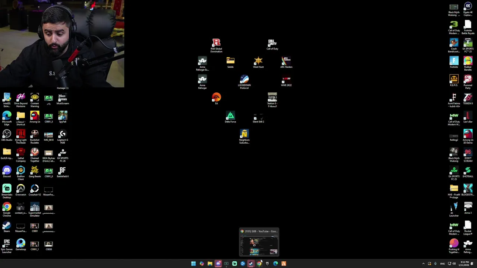The width and height of the screenshot is (477, 268).
Task: Select the SpyFall shortcut
Action: pos(63,117)
